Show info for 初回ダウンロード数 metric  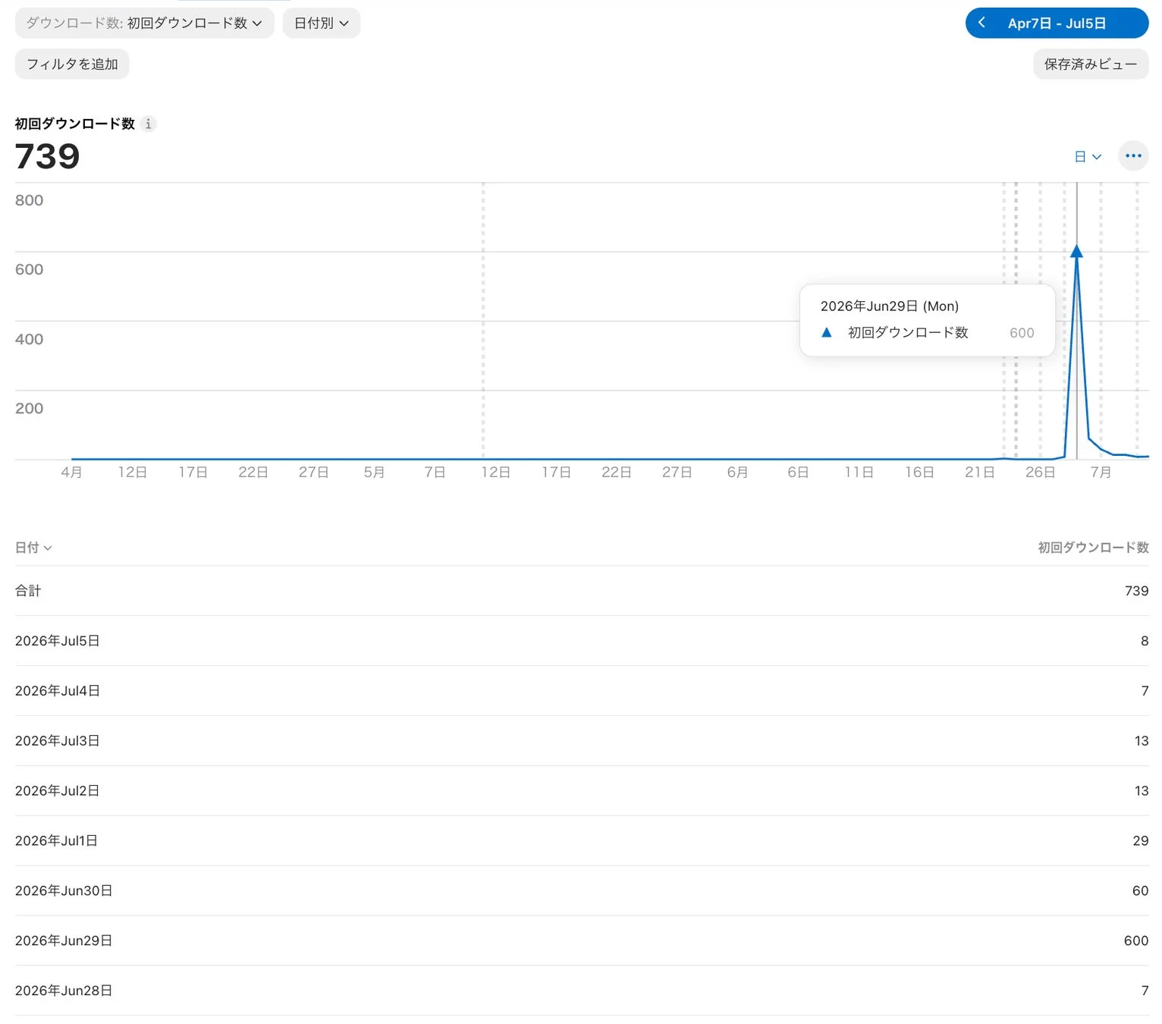point(149,124)
